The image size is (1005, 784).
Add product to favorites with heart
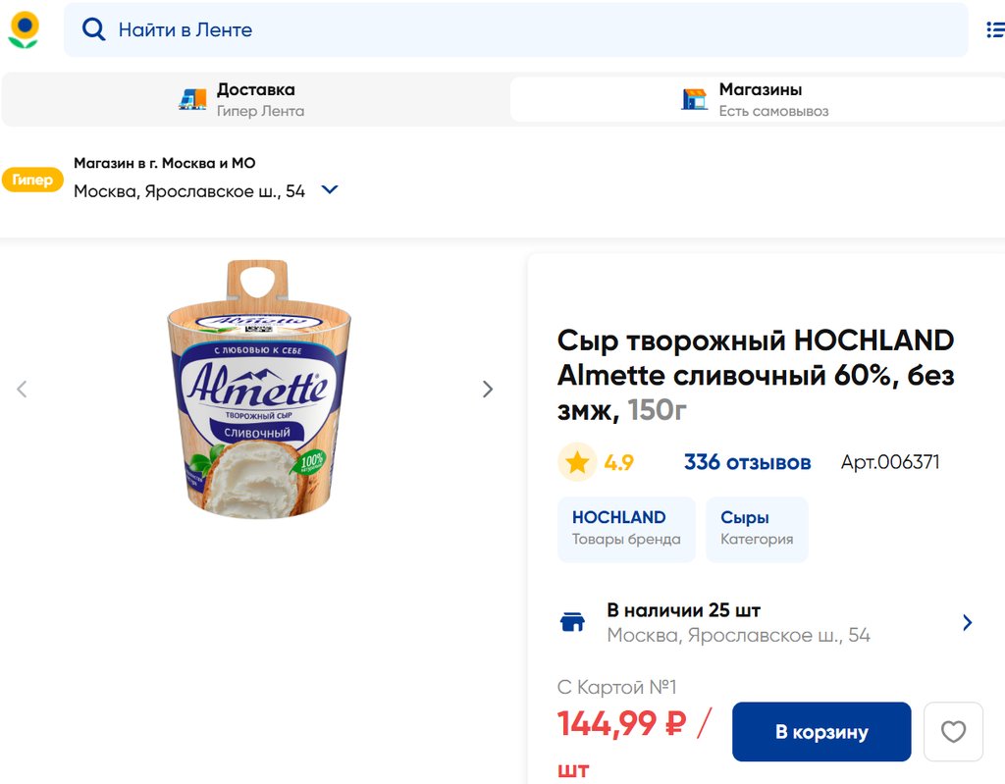[x=953, y=732]
